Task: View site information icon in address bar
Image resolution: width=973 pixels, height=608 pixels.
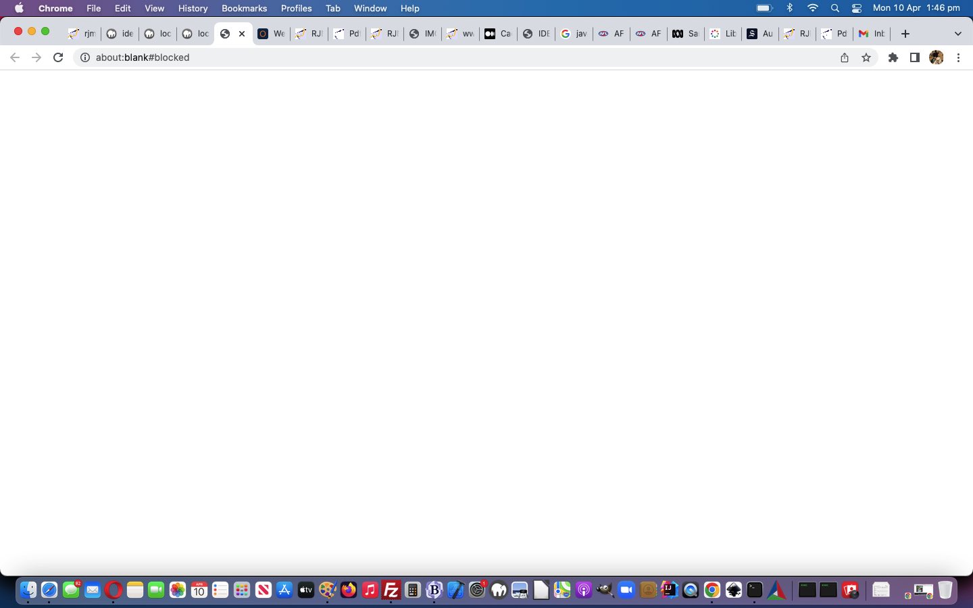Action: coord(85,57)
